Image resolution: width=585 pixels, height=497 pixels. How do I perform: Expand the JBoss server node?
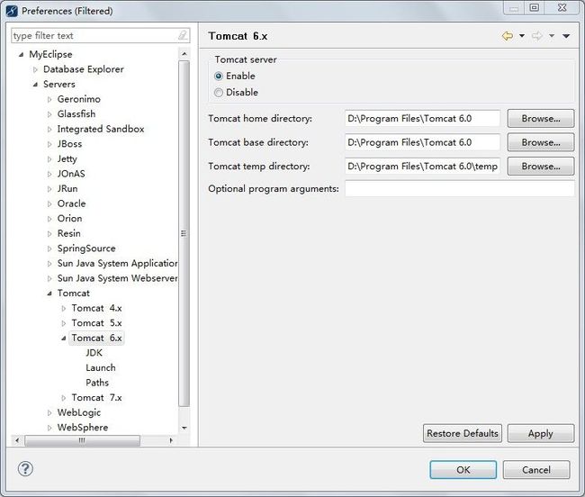[x=49, y=144]
